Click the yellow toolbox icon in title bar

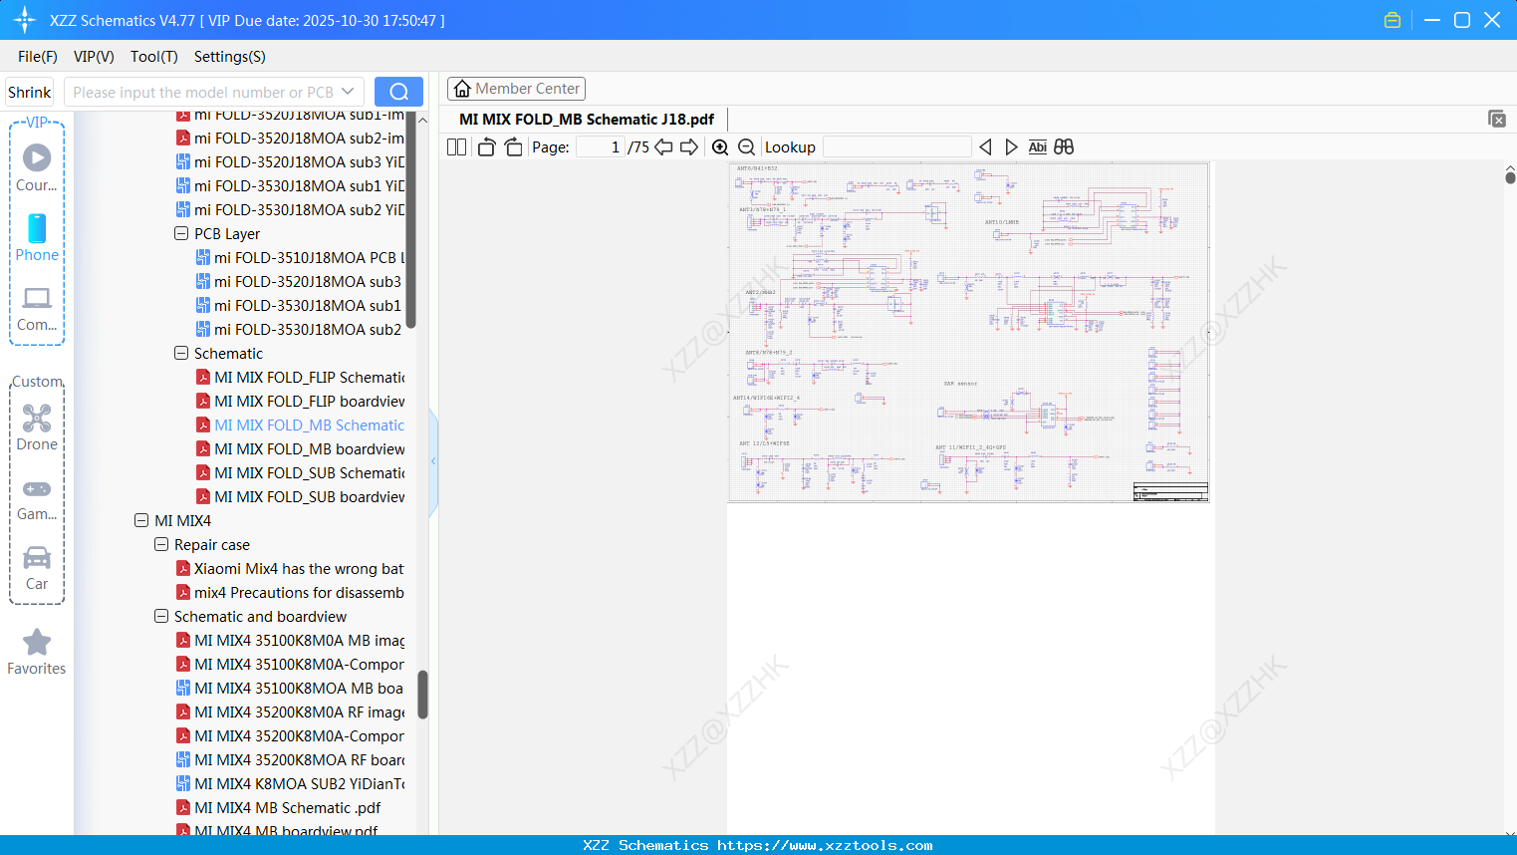pyautogui.click(x=1392, y=20)
